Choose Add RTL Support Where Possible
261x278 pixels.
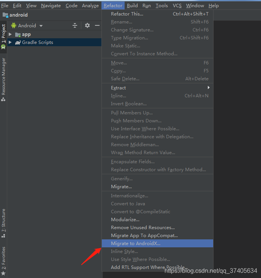click(158, 267)
